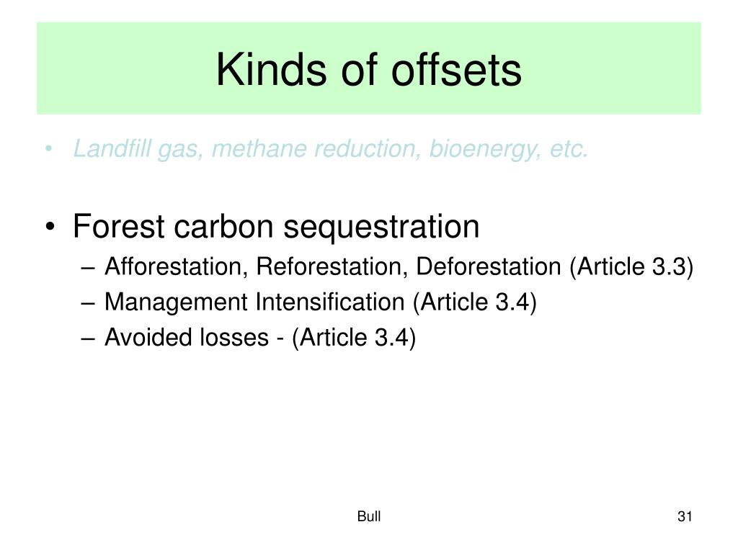This screenshot has height=553, width=738.
Task: Select the '(Article 3.3)' reference
Action: point(631,267)
